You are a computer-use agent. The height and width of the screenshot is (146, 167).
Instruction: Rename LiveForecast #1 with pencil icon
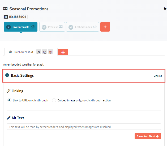[x=39, y=52]
